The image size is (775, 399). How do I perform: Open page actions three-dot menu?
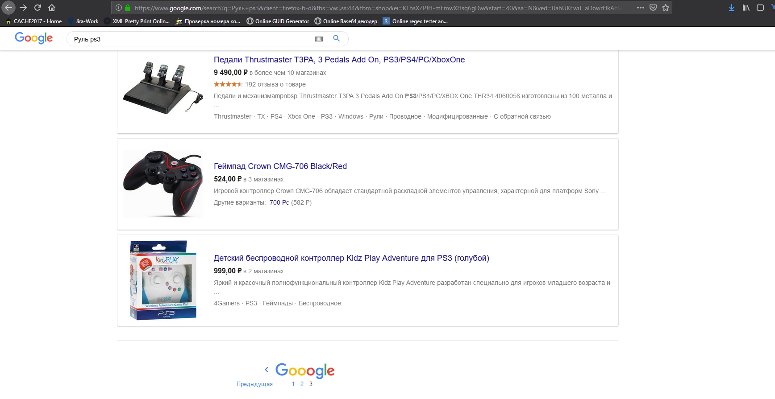[x=641, y=8]
